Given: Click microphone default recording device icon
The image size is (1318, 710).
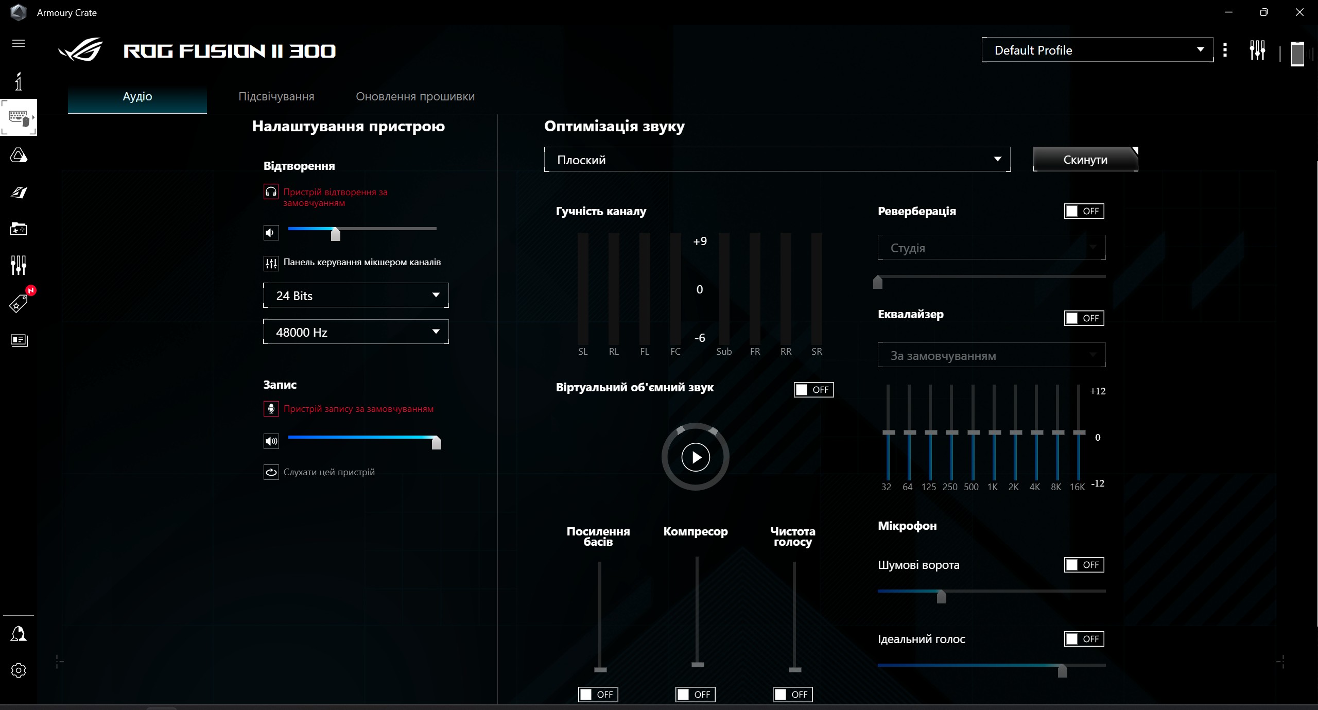Looking at the screenshot, I should click(x=271, y=409).
